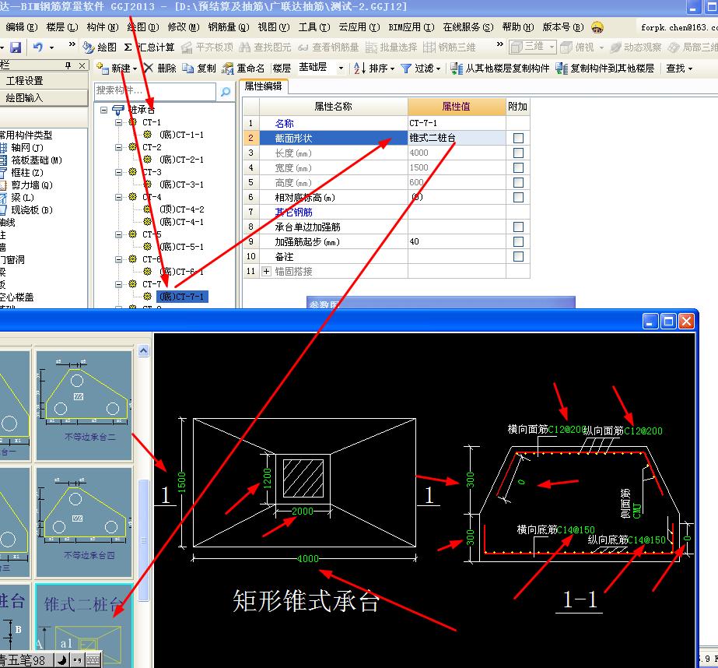The height and width of the screenshot is (668, 718).
Task: Toggle 附加 checkbox for 宽度(mm) row
Action: point(518,167)
